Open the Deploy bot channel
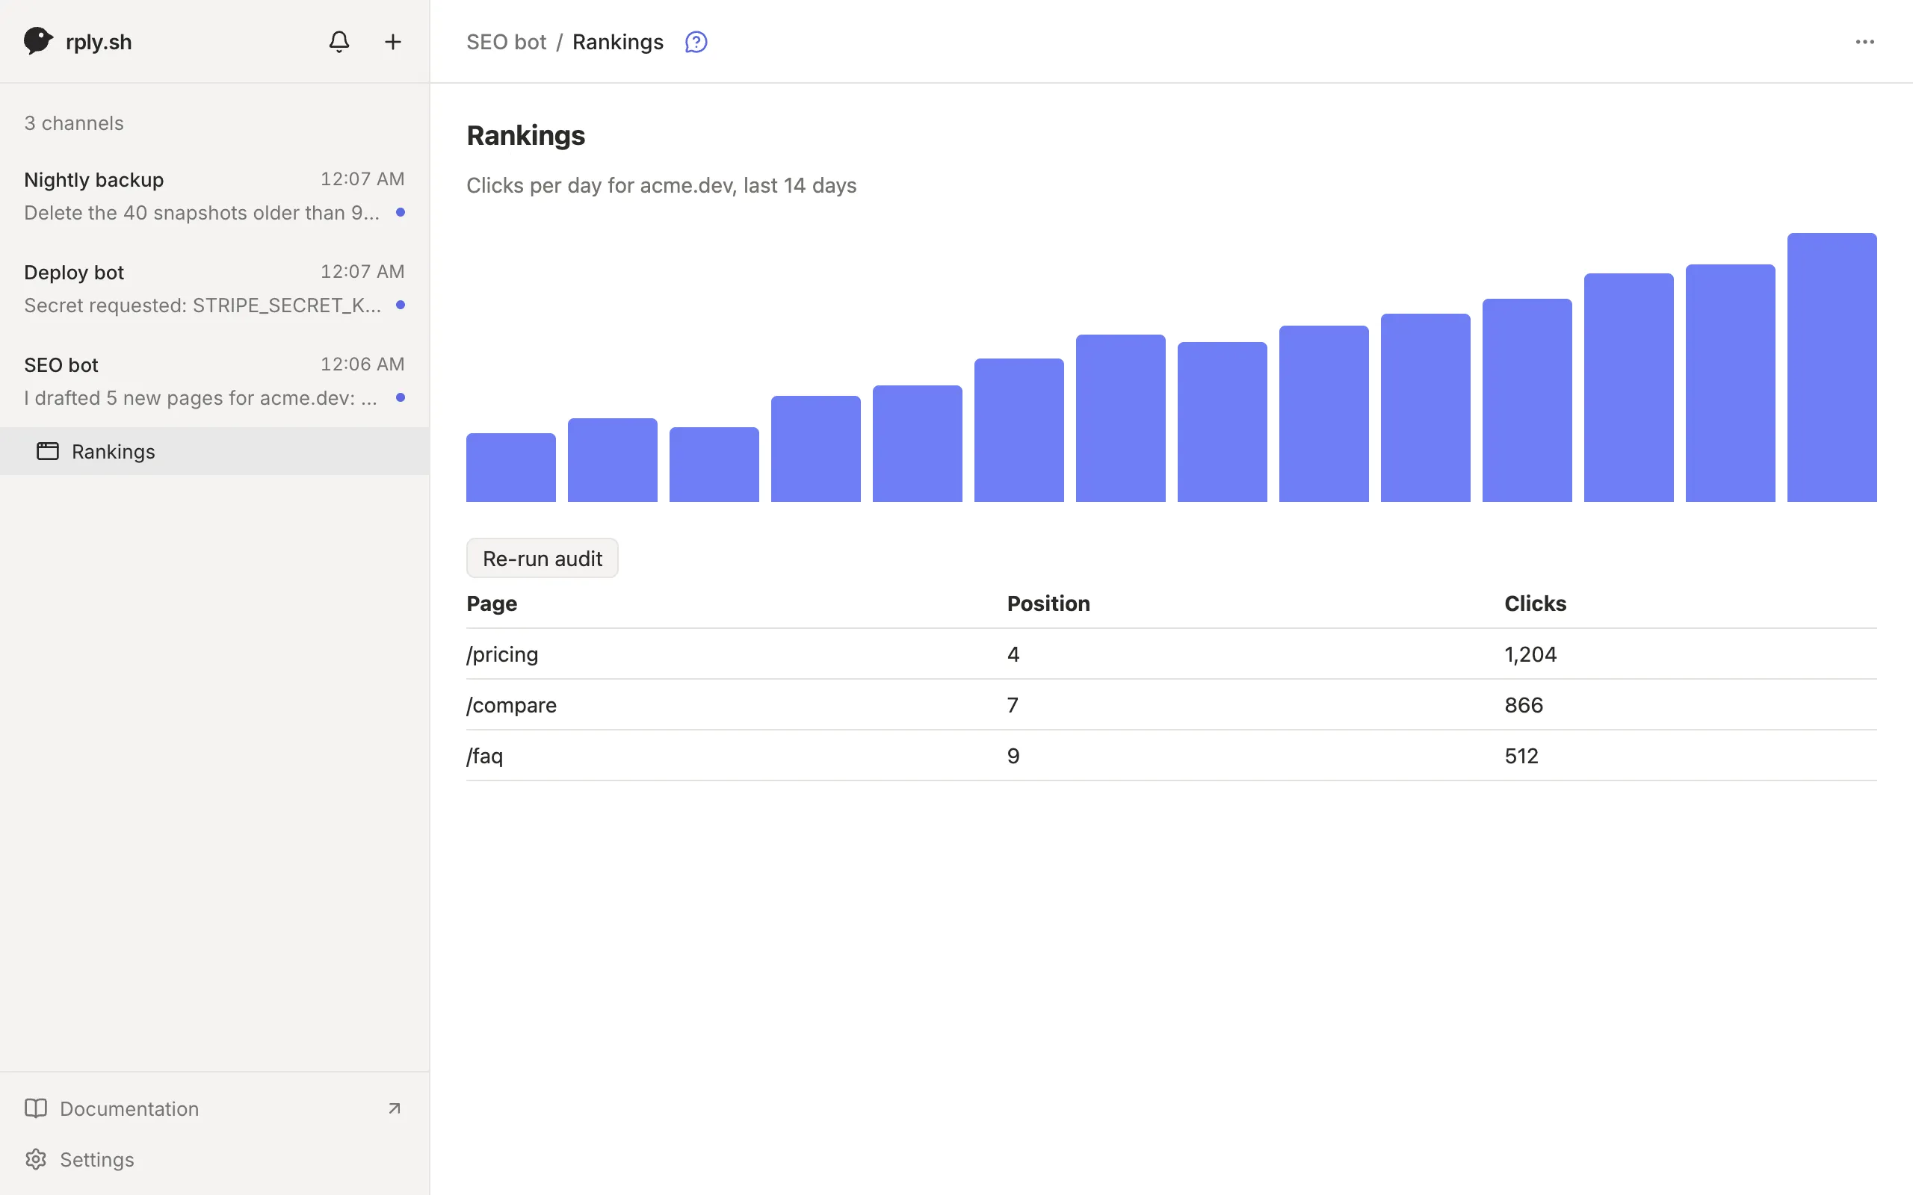1913x1195 pixels. tap(214, 288)
